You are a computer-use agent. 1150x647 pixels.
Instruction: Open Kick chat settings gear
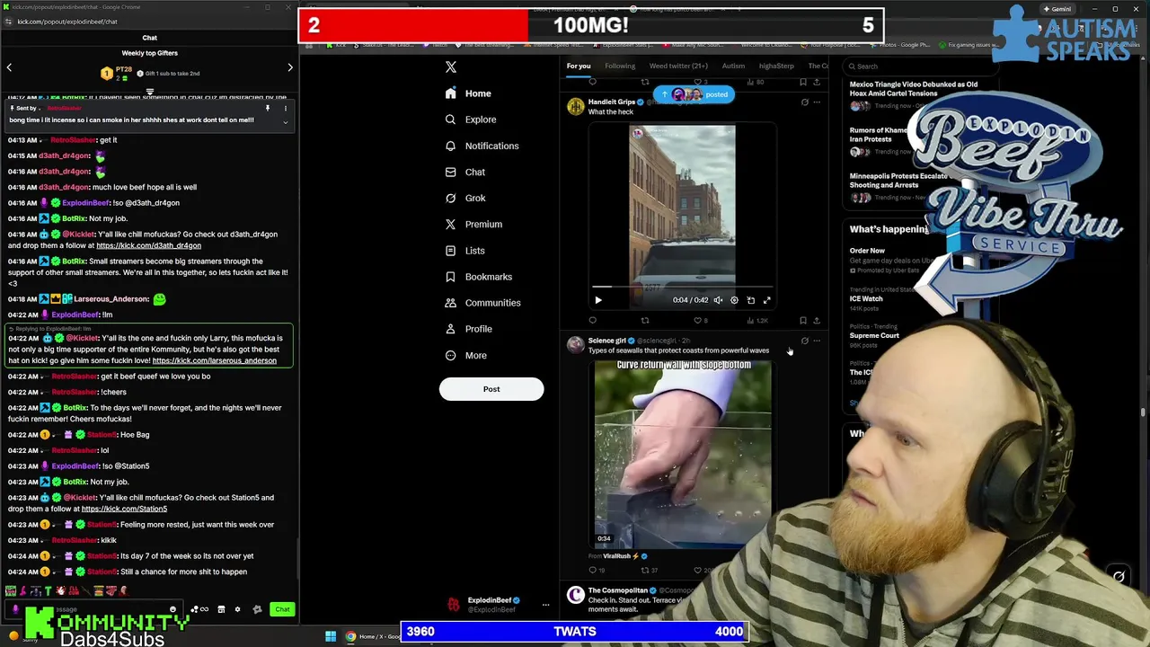(x=238, y=609)
